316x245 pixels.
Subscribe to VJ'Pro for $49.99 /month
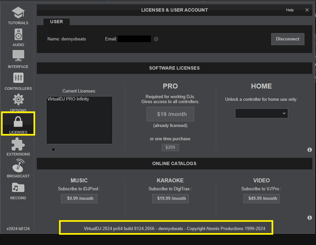point(262,199)
